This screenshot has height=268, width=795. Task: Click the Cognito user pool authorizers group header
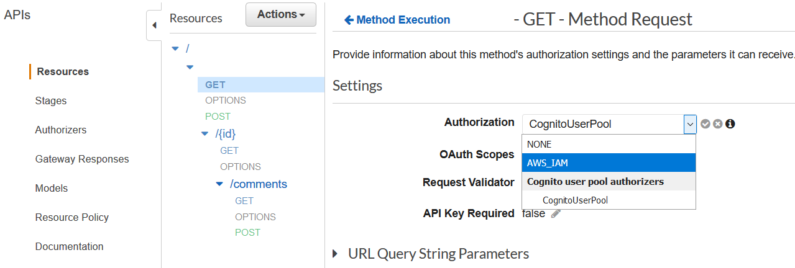point(609,182)
